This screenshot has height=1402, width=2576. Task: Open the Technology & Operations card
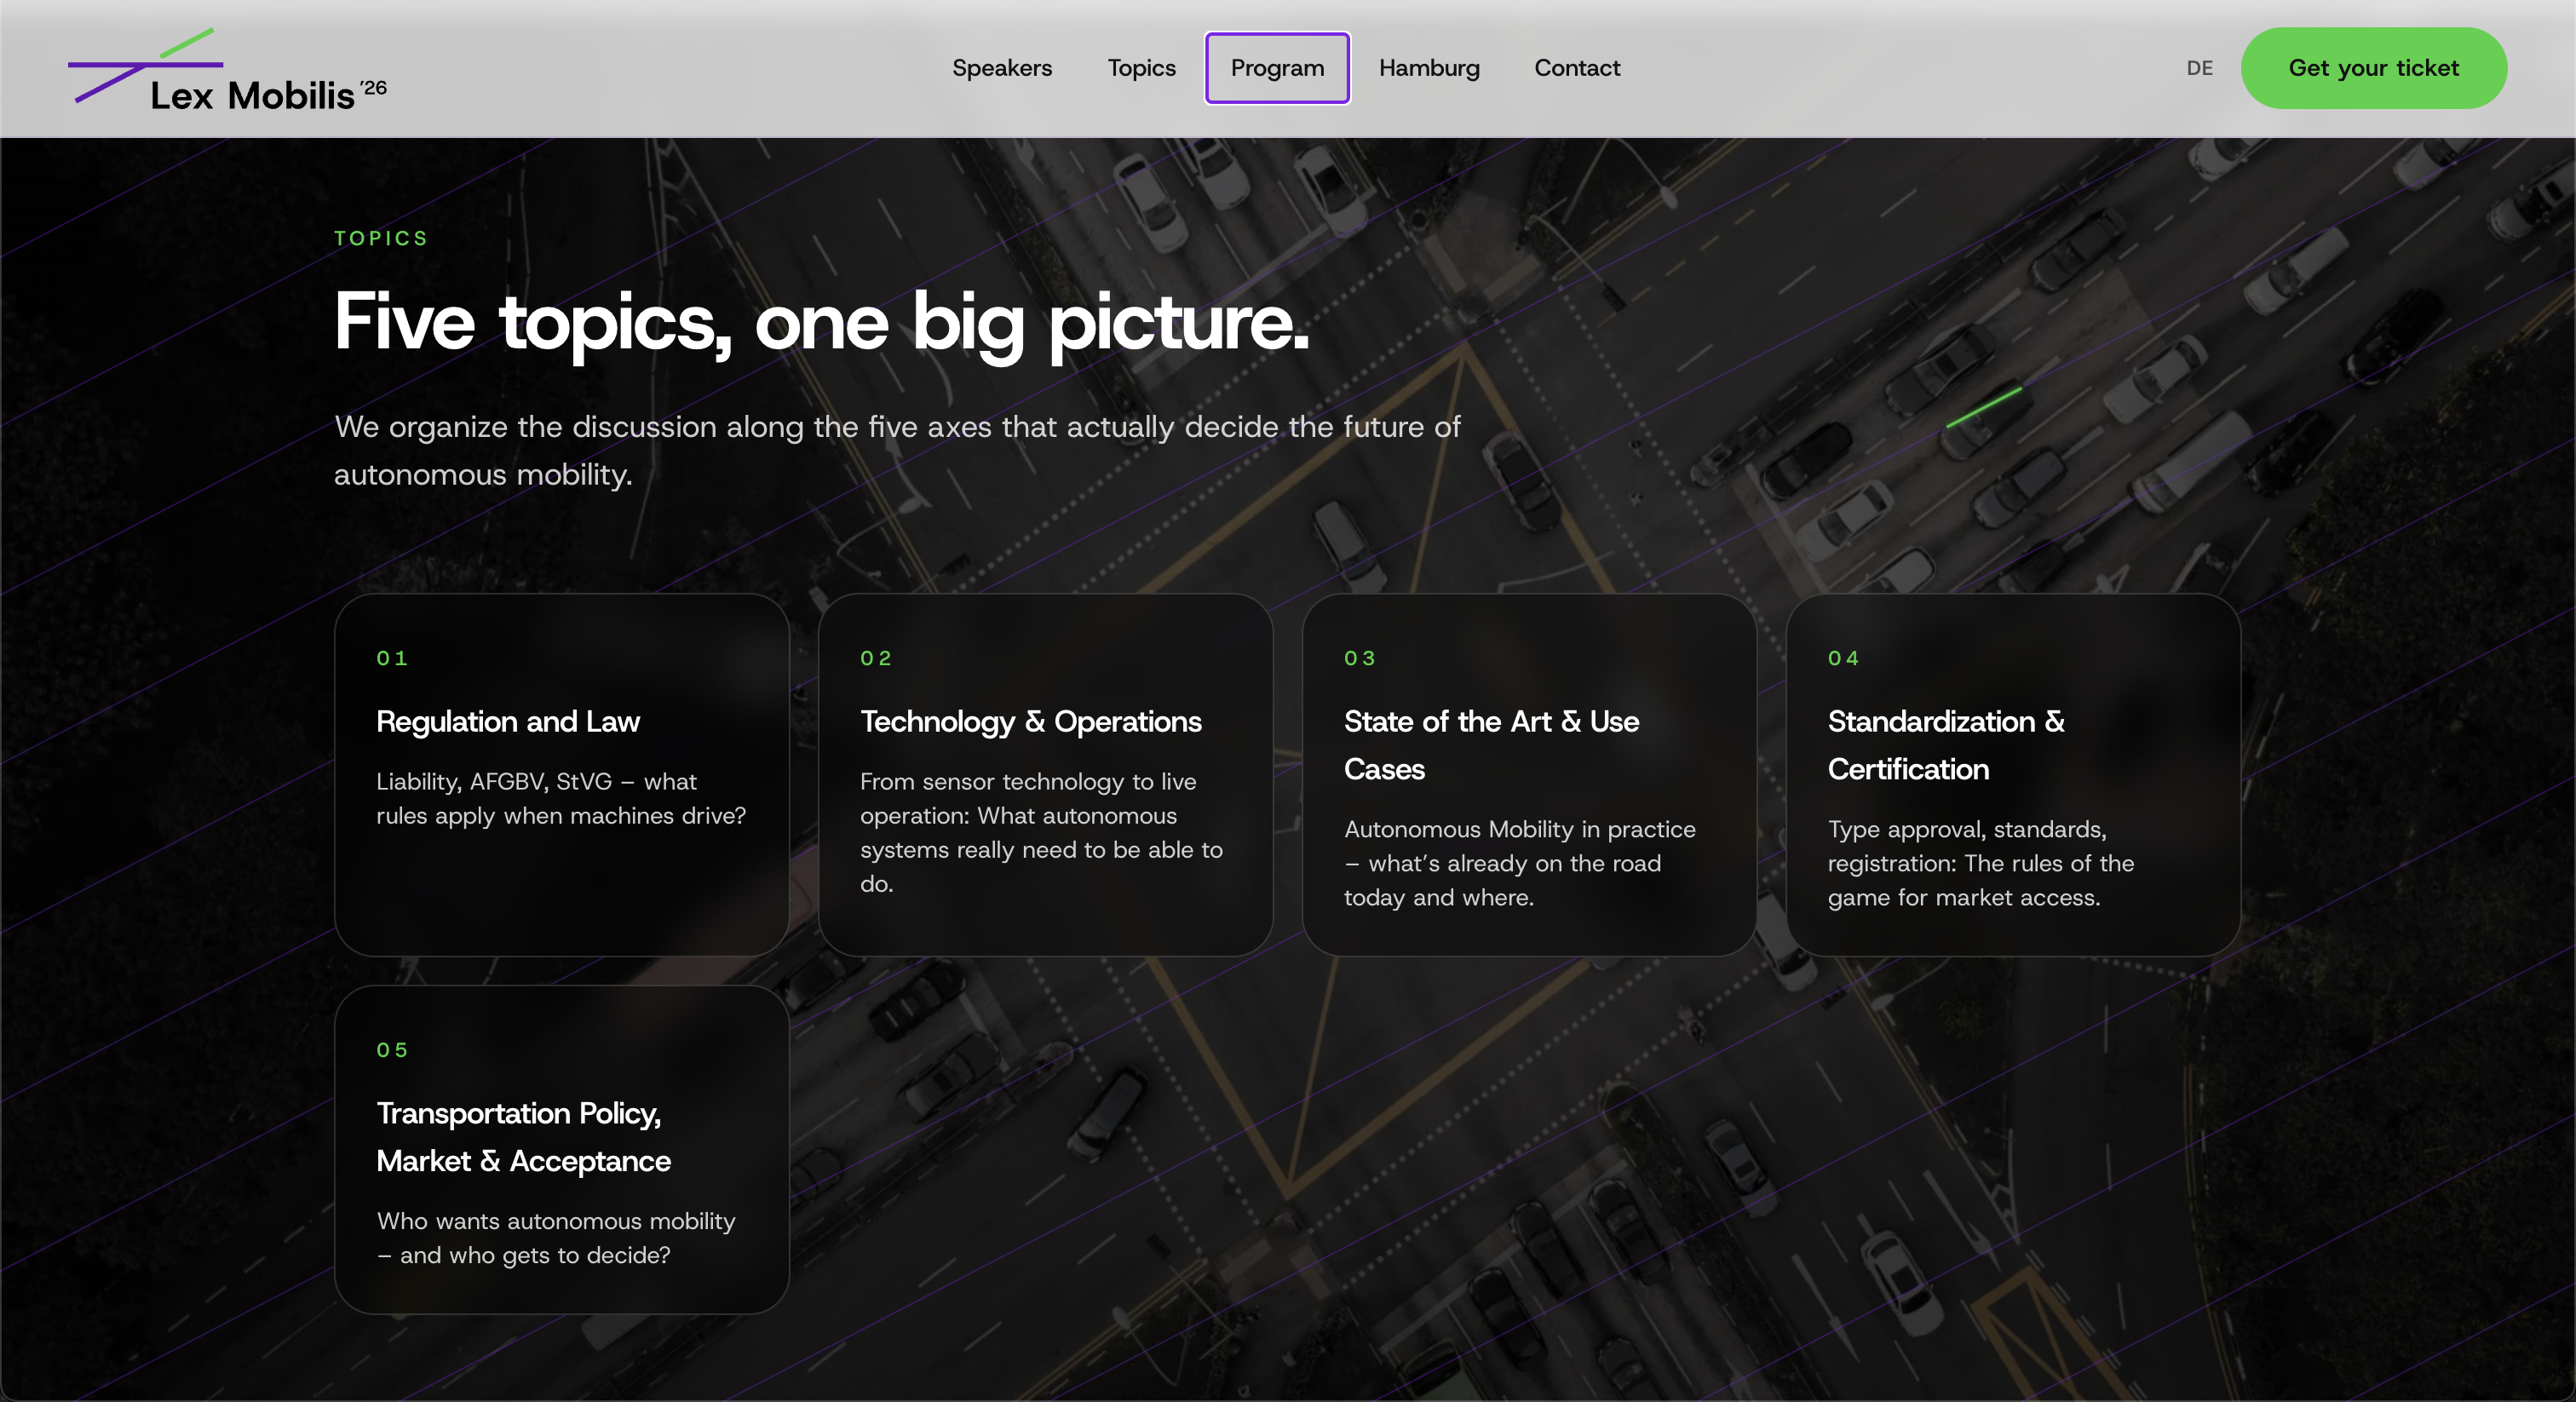[x=1045, y=775]
